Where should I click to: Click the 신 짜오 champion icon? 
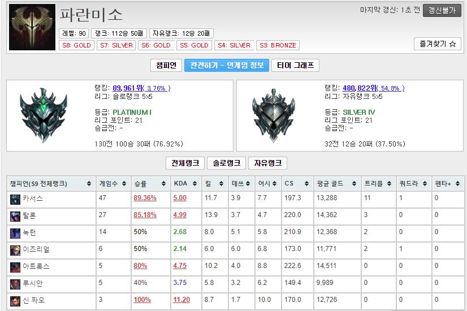[15, 301]
